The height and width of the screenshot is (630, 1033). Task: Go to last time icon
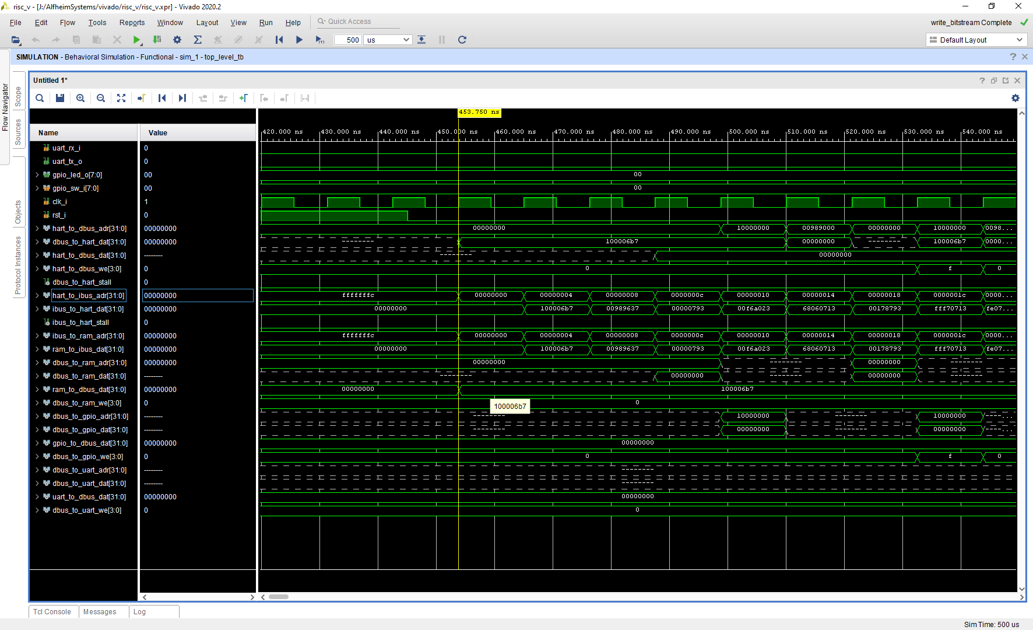(182, 98)
